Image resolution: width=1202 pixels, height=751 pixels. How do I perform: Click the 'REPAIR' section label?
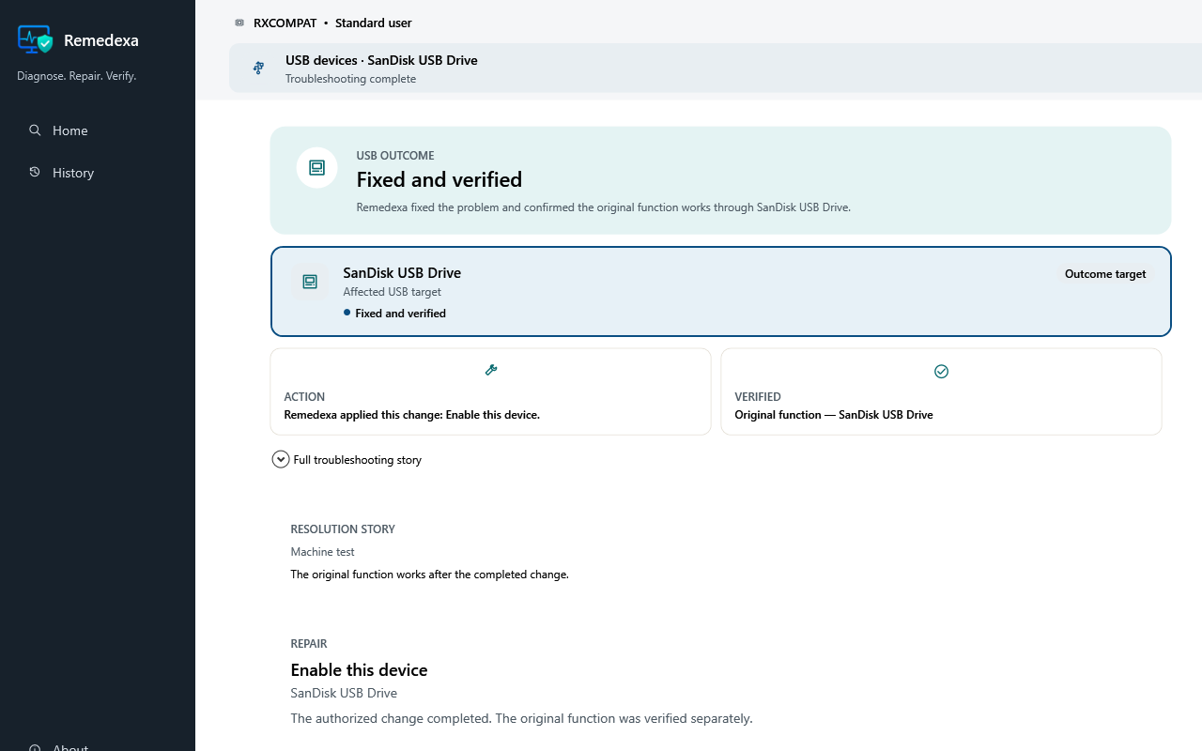tap(309, 644)
